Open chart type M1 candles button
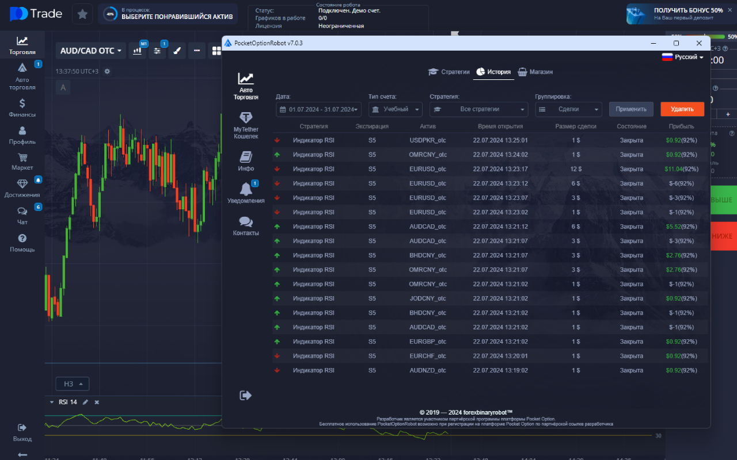 tap(138, 51)
